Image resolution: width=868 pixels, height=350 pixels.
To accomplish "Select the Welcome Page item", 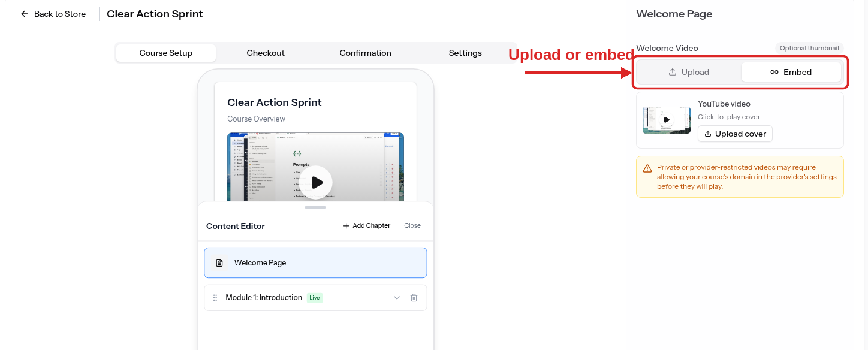I will pos(315,262).
